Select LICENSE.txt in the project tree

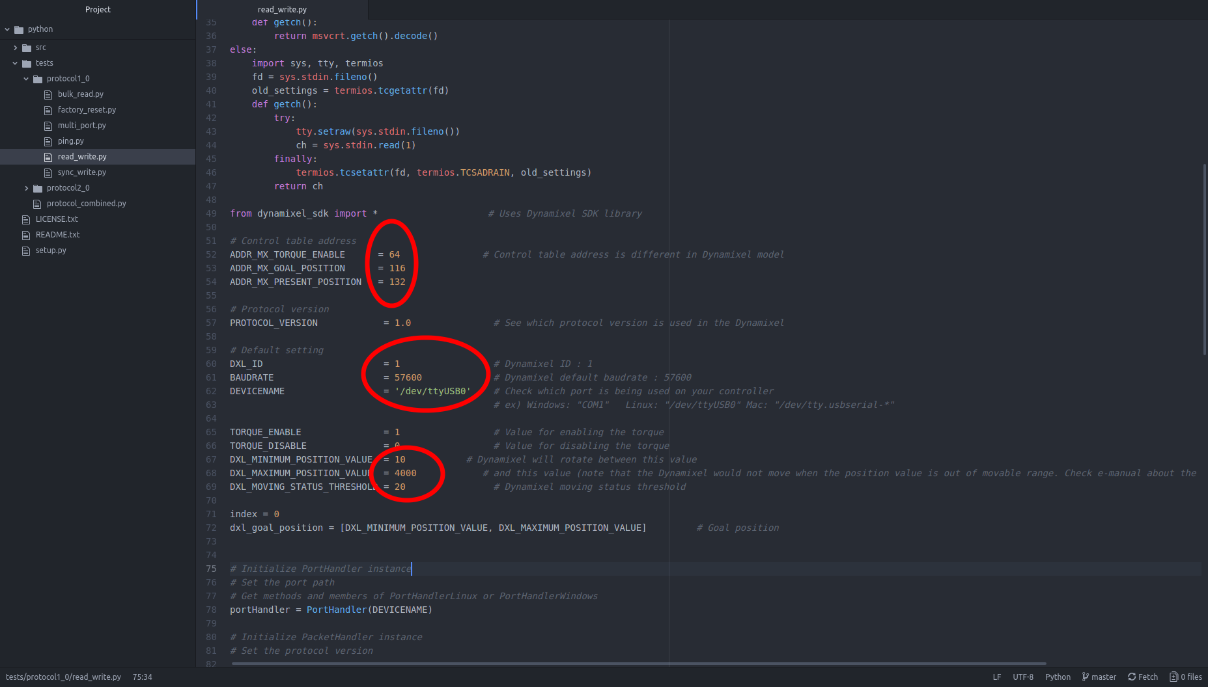coord(57,219)
